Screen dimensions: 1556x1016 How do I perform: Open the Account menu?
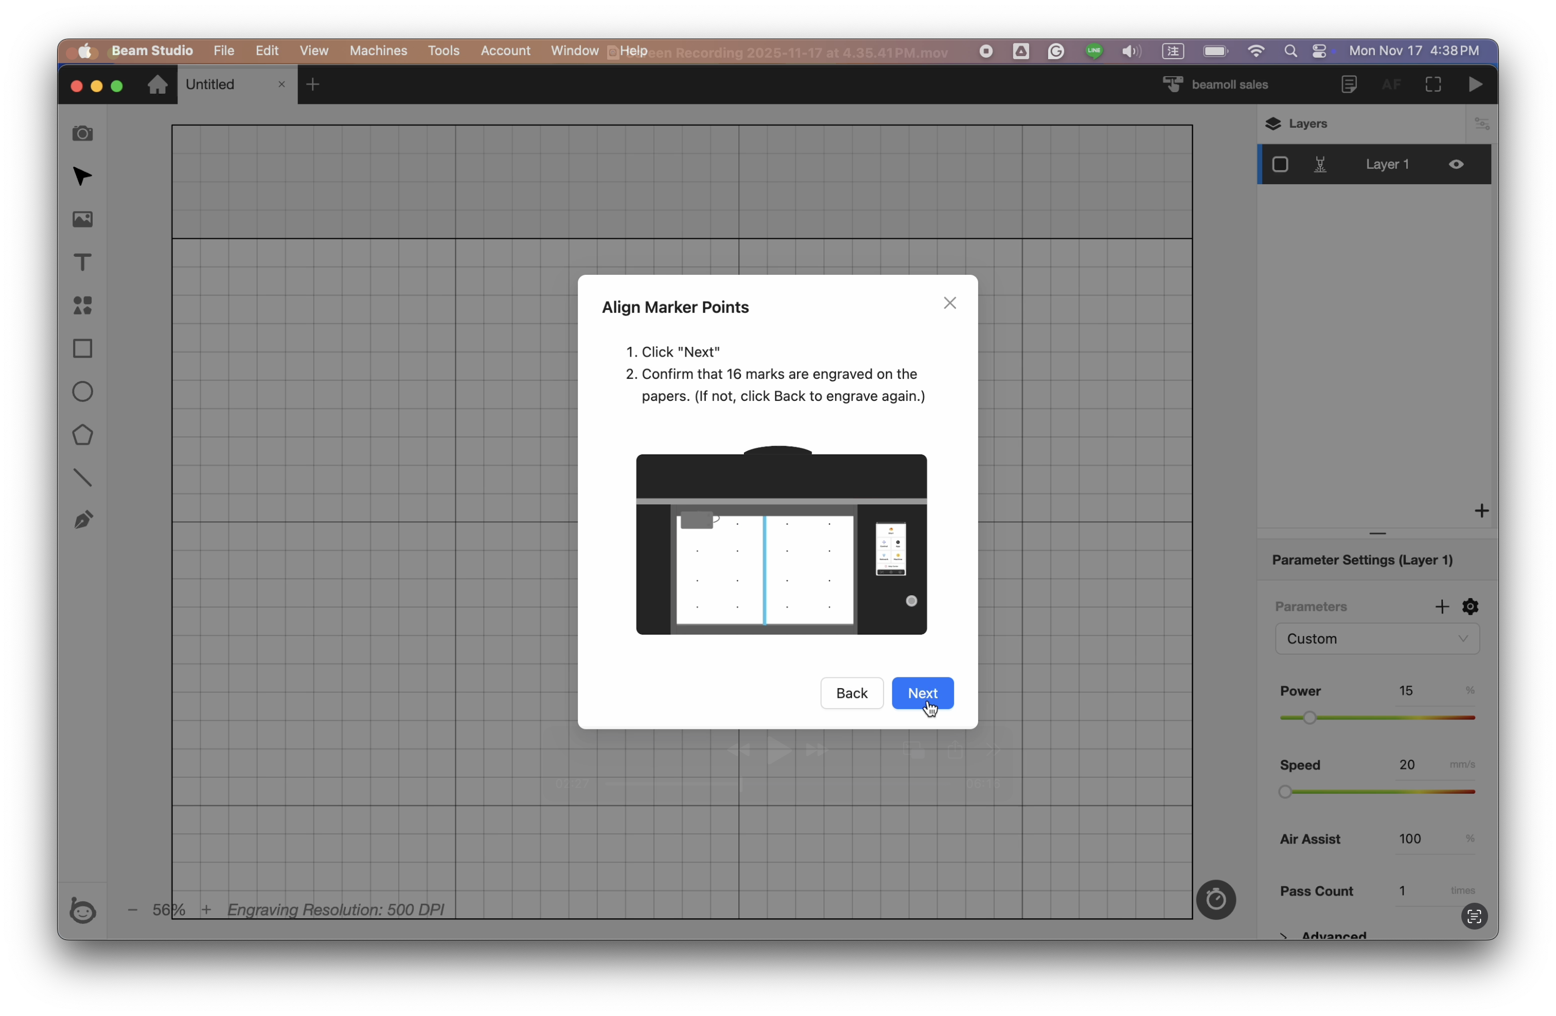tap(505, 50)
